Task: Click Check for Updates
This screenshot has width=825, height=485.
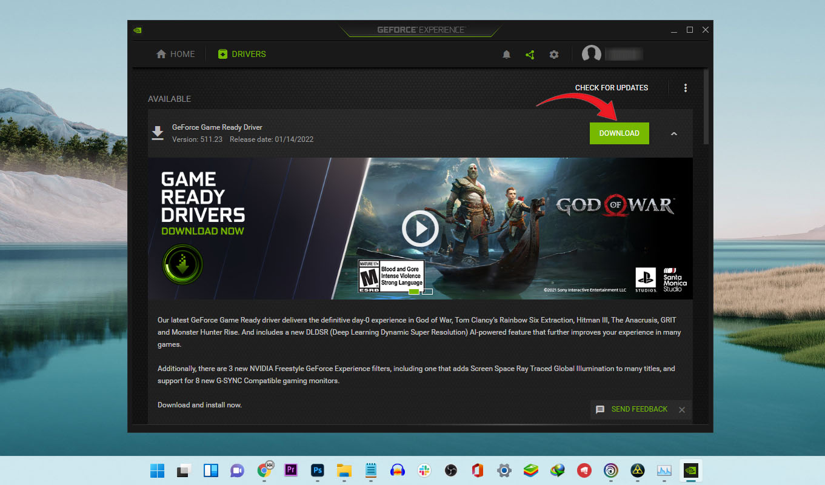Action: tap(612, 88)
